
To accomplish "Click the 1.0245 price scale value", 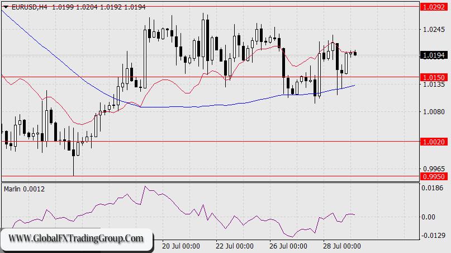I will (x=434, y=30).
